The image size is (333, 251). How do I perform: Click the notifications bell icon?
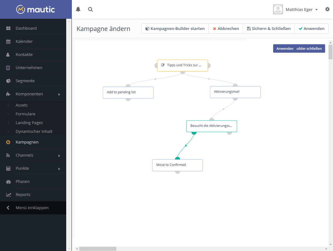78,9
